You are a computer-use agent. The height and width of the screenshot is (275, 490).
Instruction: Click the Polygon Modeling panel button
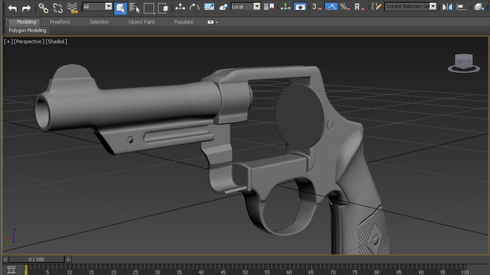(28, 30)
